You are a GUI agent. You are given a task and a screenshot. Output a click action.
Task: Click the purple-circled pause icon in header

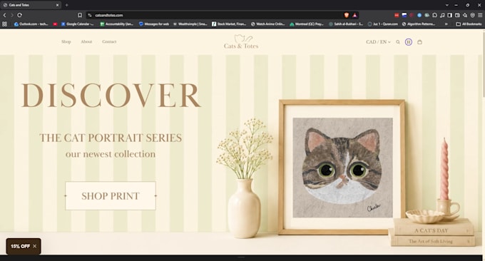409,42
